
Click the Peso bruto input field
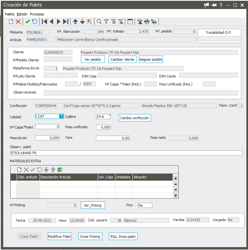coord(47,138)
